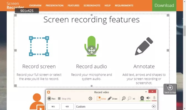This screenshot has height=110, width=186.
Task: Expand size presets via dropdown arrow
Action: (x=154, y=106)
